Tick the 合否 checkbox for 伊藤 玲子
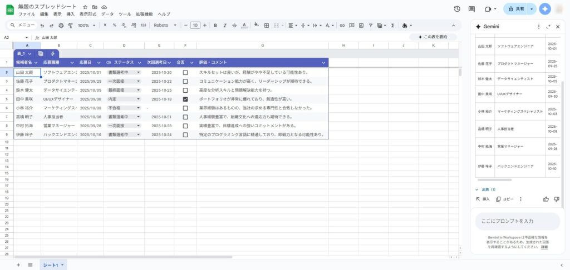This screenshot has height=270, width=570. [x=185, y=134]
